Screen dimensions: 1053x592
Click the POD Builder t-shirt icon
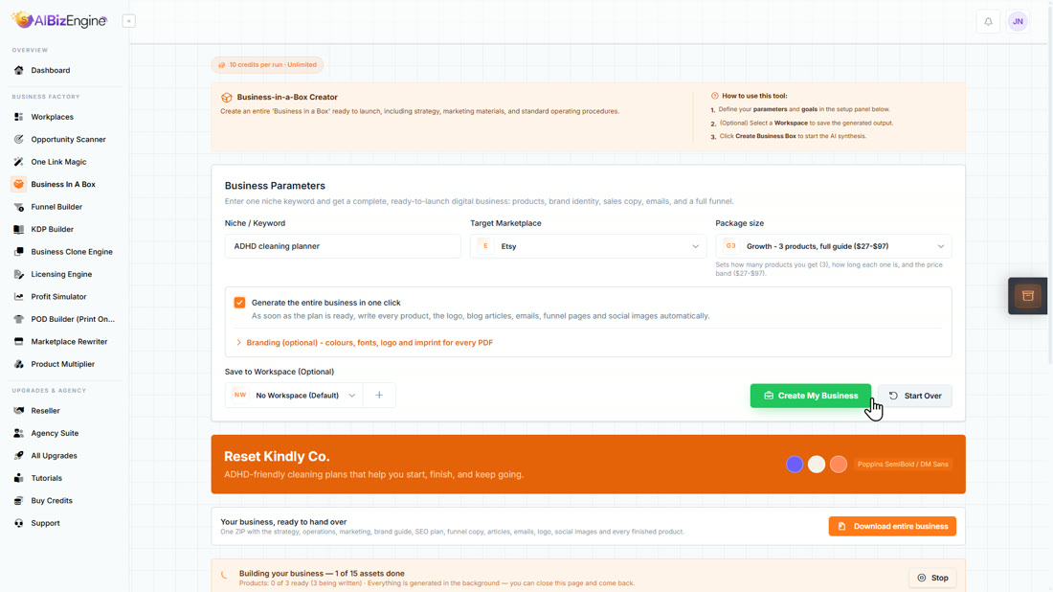click(x=19, y=319)
